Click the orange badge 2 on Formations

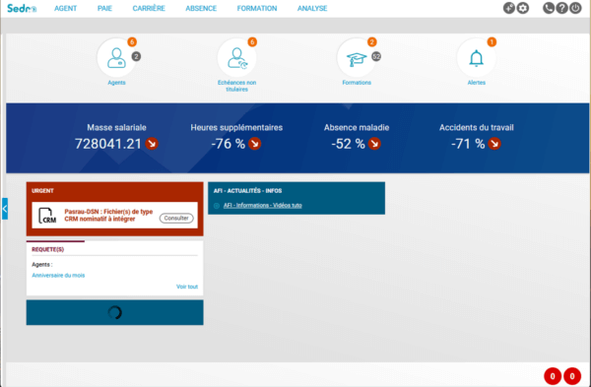point(372,41)
